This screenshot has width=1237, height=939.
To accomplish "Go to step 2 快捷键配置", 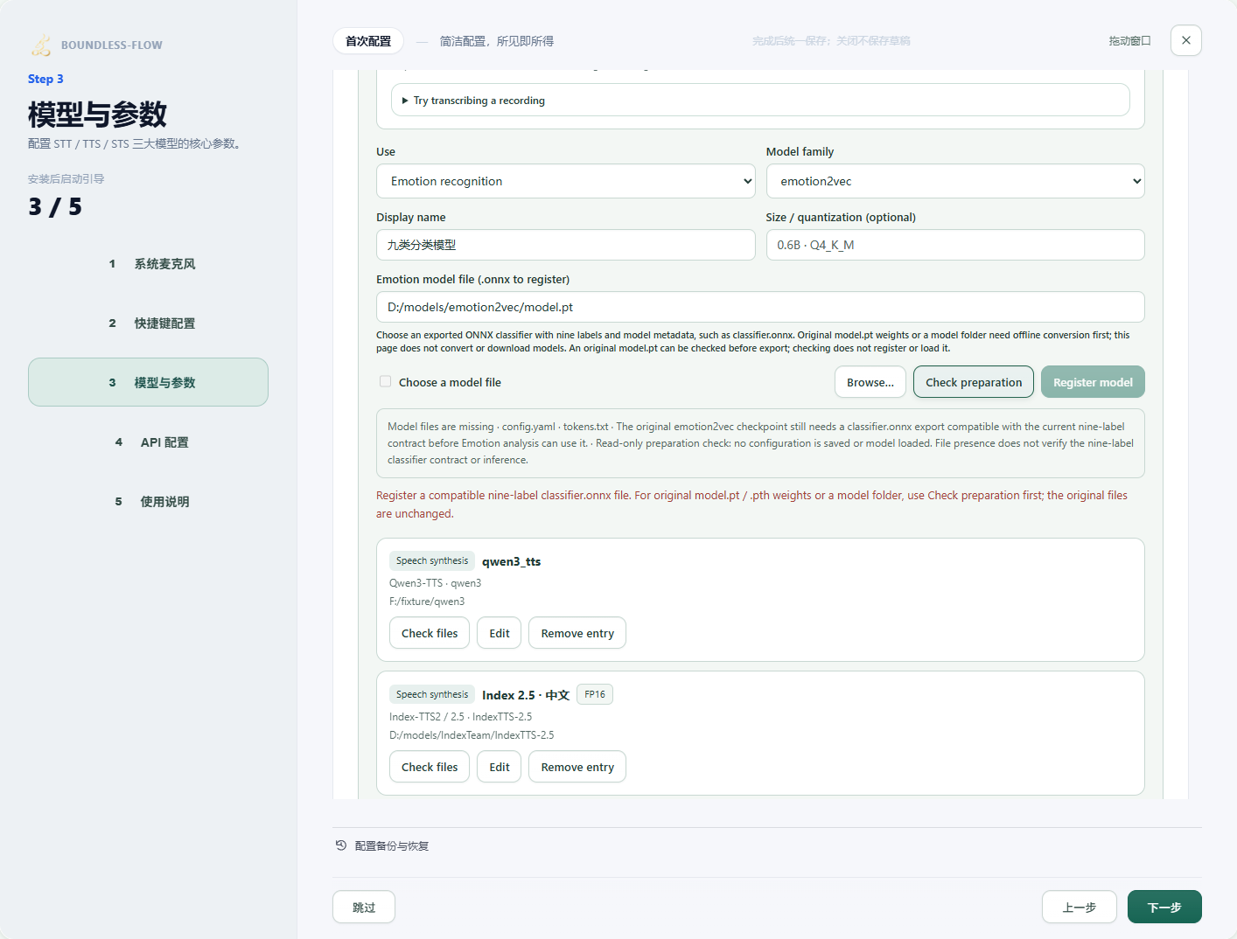I will tap(148, 323).
